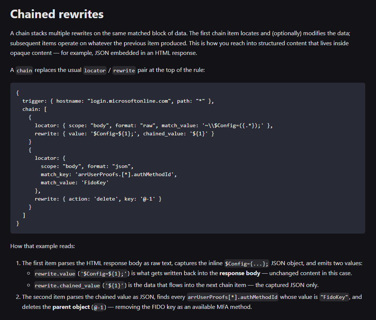Click the 'trigger:' line with login.microsoftonline.com
Image resolution: width=376 pixels, height=320 pixels.
pyautogui.click(x=118, y=101)
